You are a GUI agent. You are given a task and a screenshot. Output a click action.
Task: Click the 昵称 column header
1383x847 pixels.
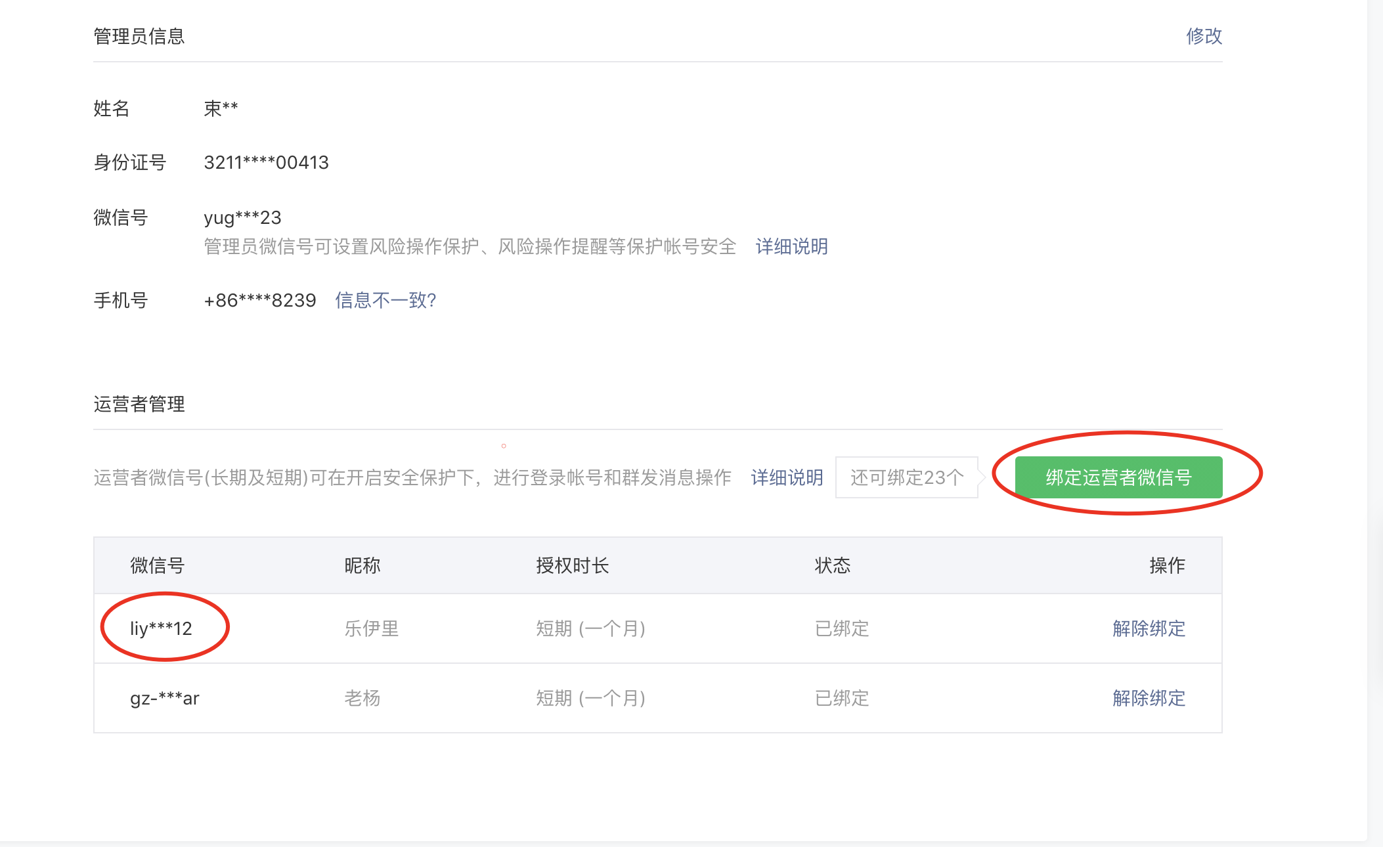pyautogui.click(x=362, y=565)
